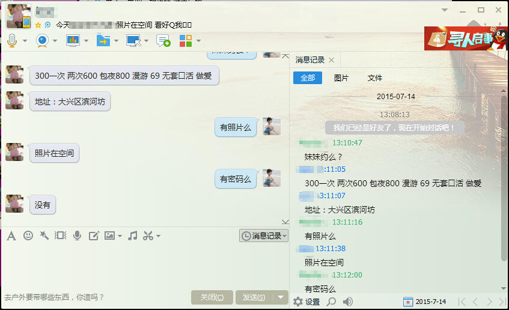Expand file transfer options arrow
Viewport: 509px width, 310px height.
pos(116,41)
